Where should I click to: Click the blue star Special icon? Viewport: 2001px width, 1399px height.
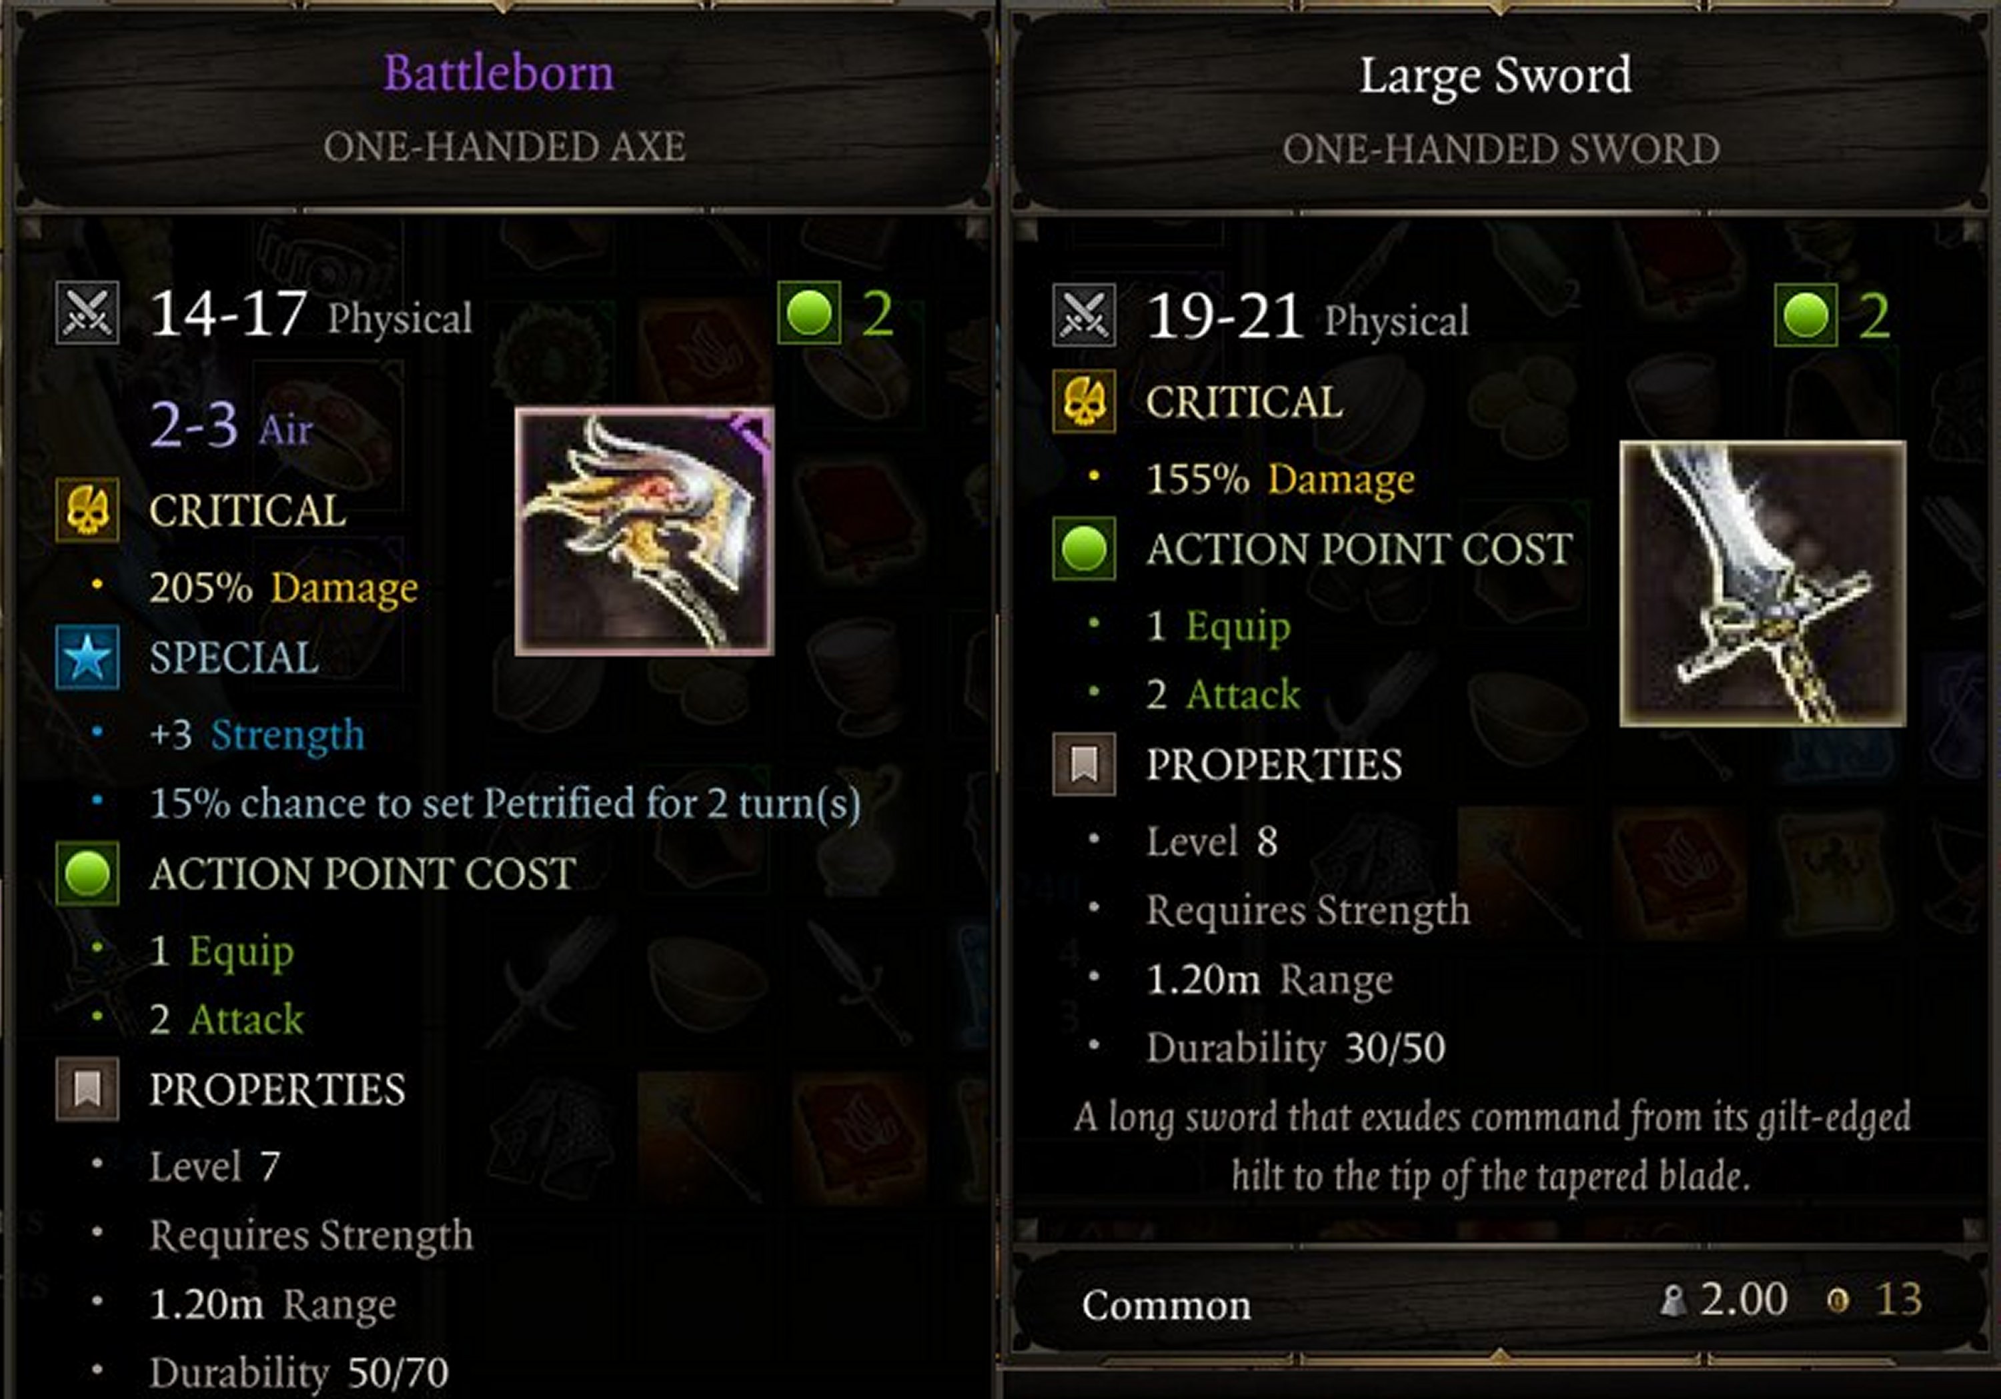click(87, 657)
